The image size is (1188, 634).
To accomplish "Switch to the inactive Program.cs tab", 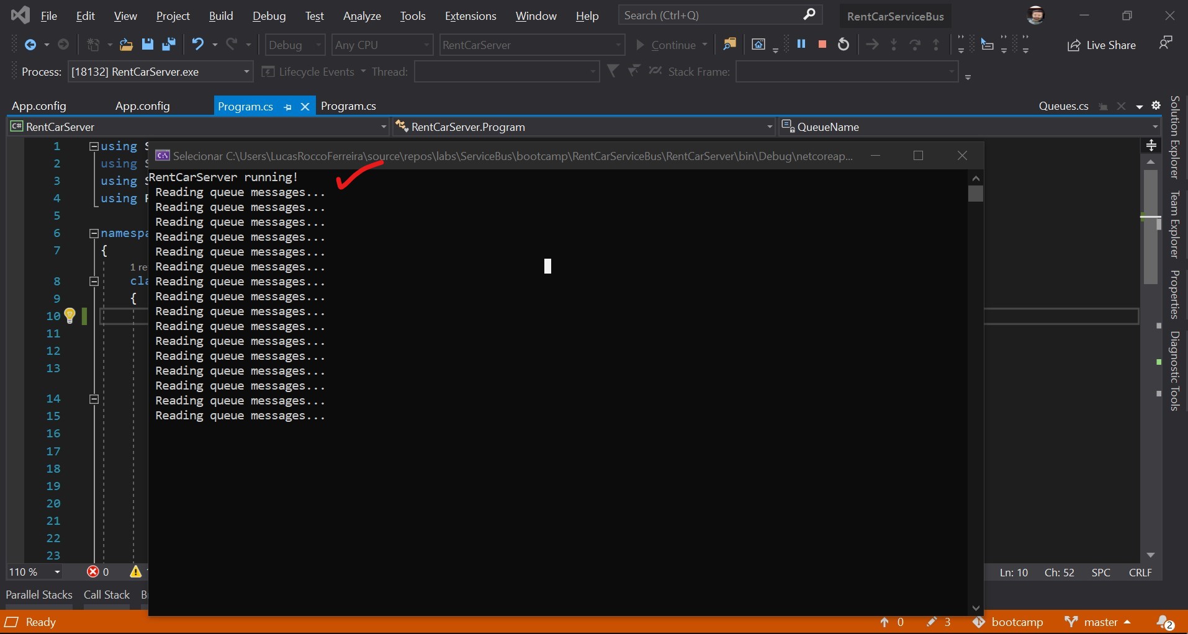I will click(348, 106).
